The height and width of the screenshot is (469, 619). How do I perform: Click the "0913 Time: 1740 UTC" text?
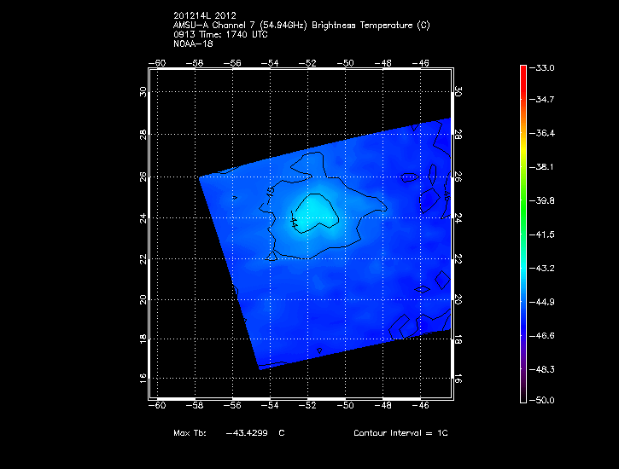click(x=219, y=35)
